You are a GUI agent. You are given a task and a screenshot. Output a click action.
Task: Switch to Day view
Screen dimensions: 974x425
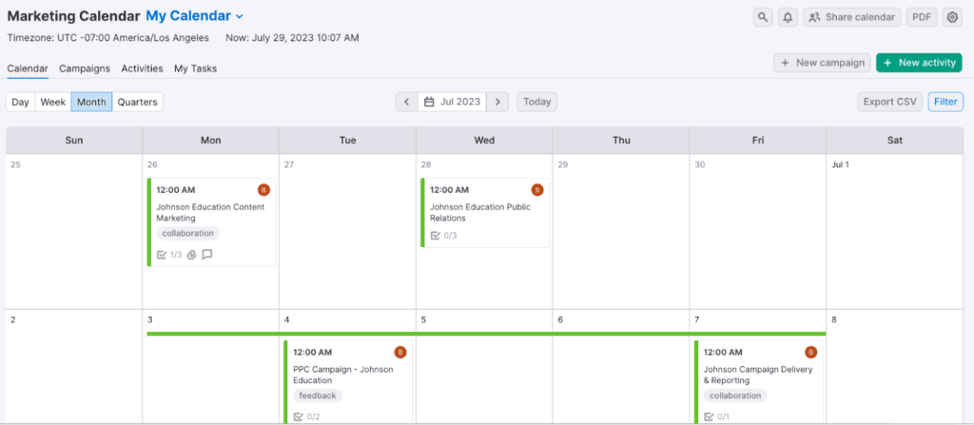point(20,102)
